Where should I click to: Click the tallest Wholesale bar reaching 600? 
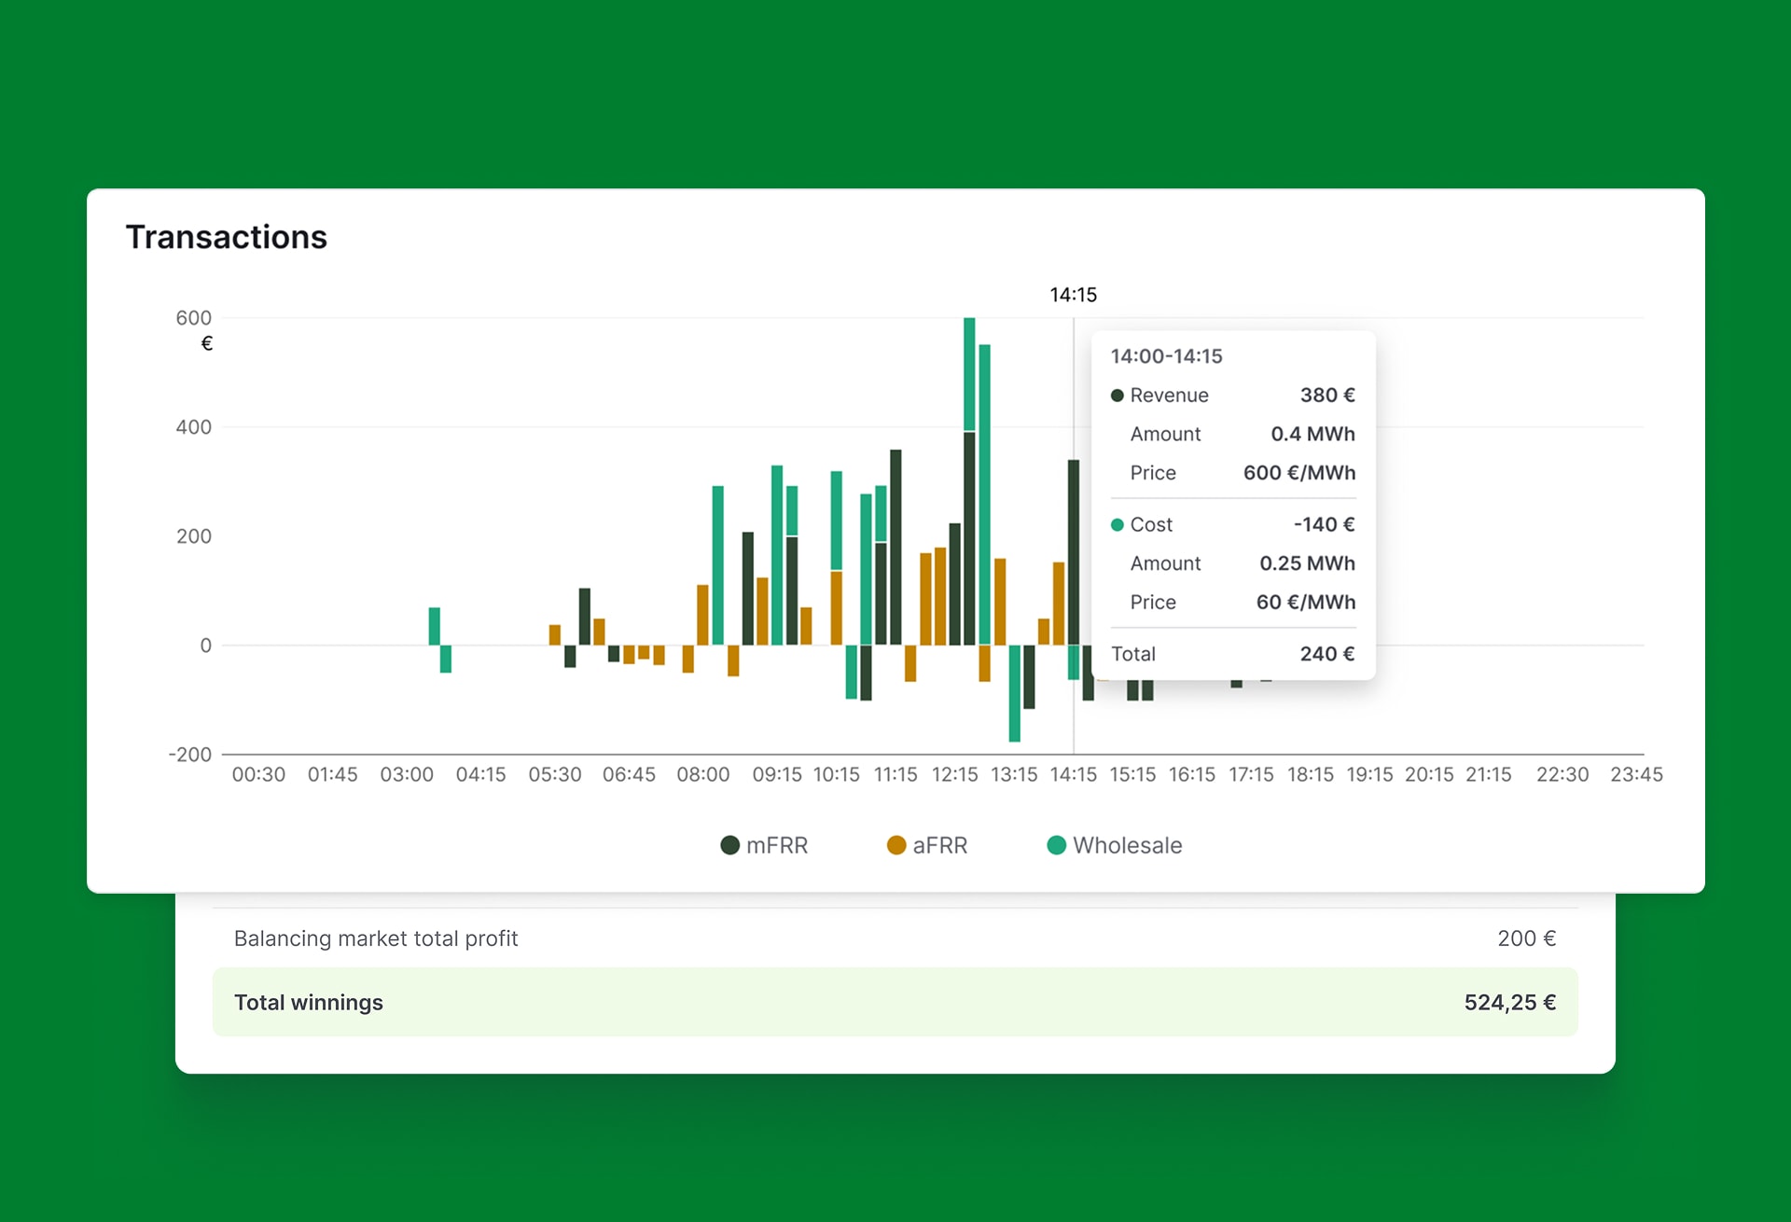[969, 373]
